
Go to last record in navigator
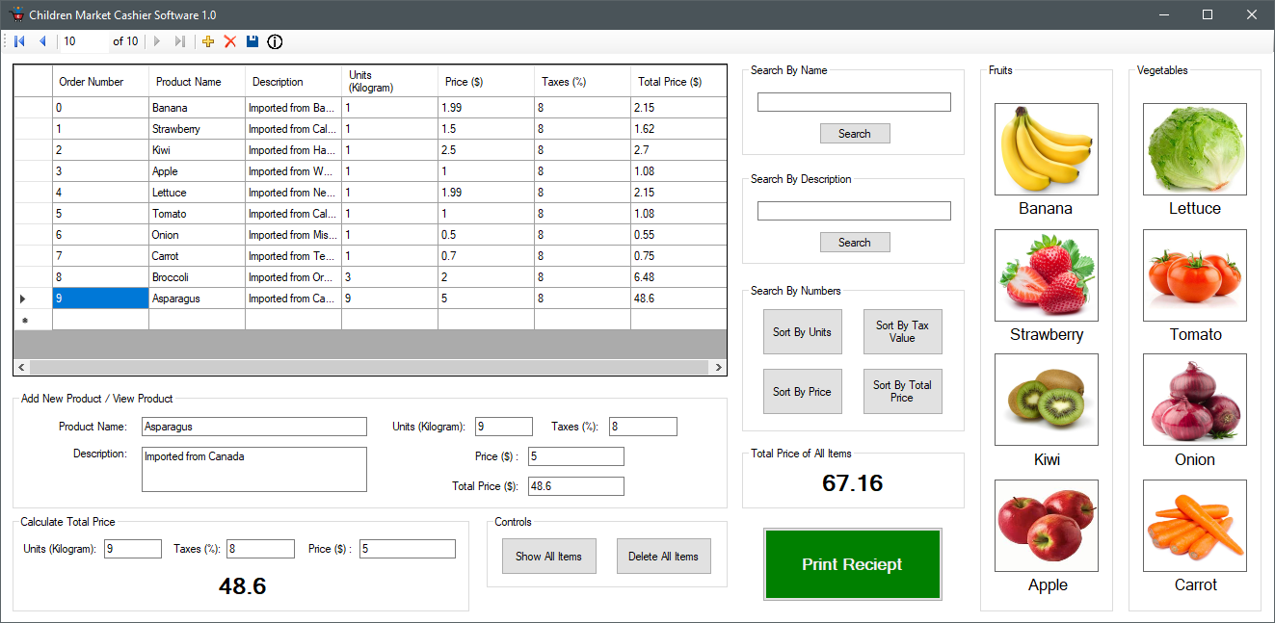click(x=180, y=41)
